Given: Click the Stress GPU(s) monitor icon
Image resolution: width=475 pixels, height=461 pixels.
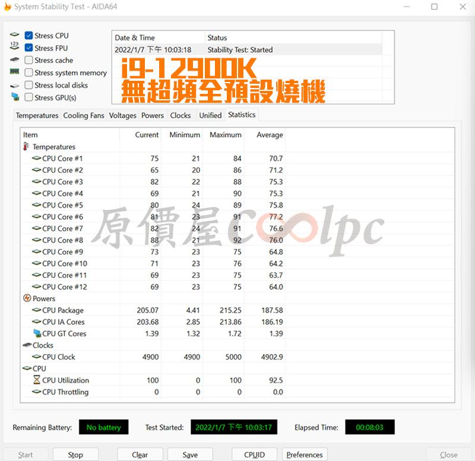Looking at the screenshot, I should coord(15,97).
